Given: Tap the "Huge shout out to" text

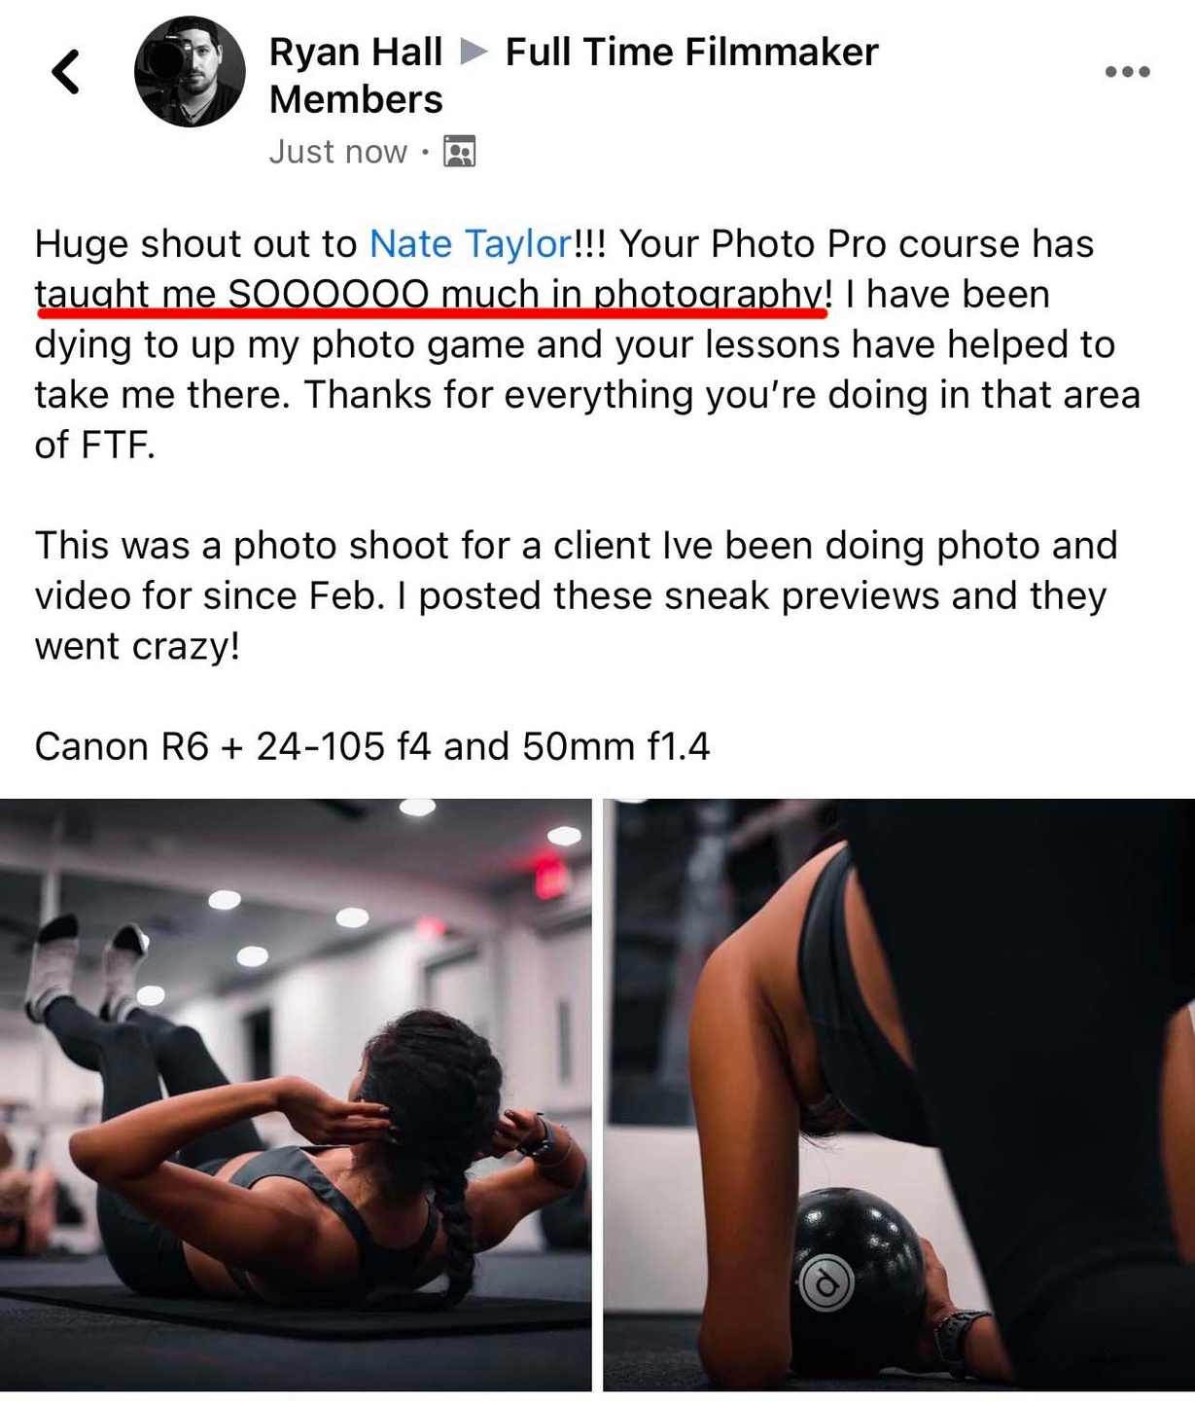Looking at the screenshot, I should pos(197,243).
